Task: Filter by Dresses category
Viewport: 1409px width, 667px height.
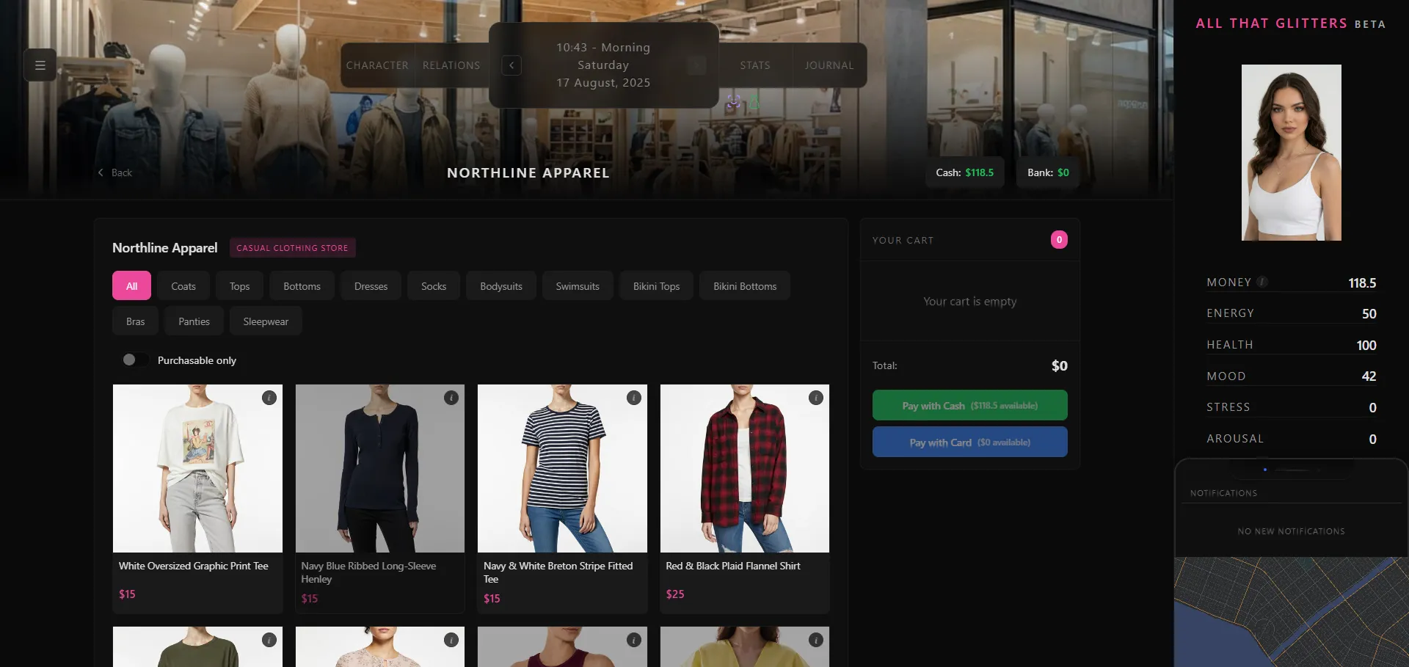Action: pyautogui.click(x=371, y=286)
